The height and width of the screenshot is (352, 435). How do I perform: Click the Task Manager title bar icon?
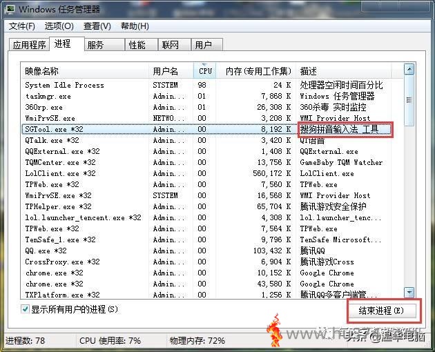pyautogui.click(x=10, y=9)
